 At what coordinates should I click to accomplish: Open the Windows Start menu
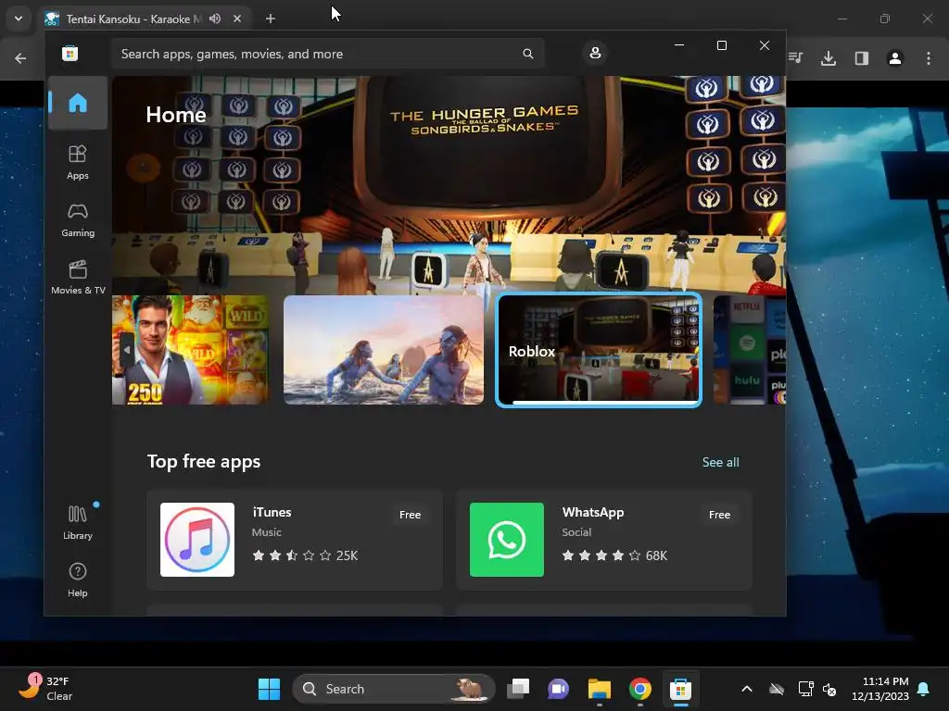[270, 689]
